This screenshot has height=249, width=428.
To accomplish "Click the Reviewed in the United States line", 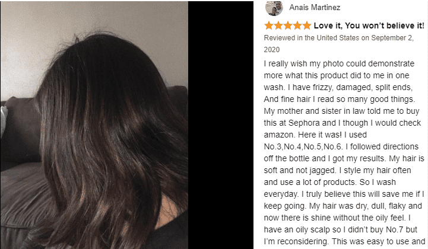I will [339, 38].
